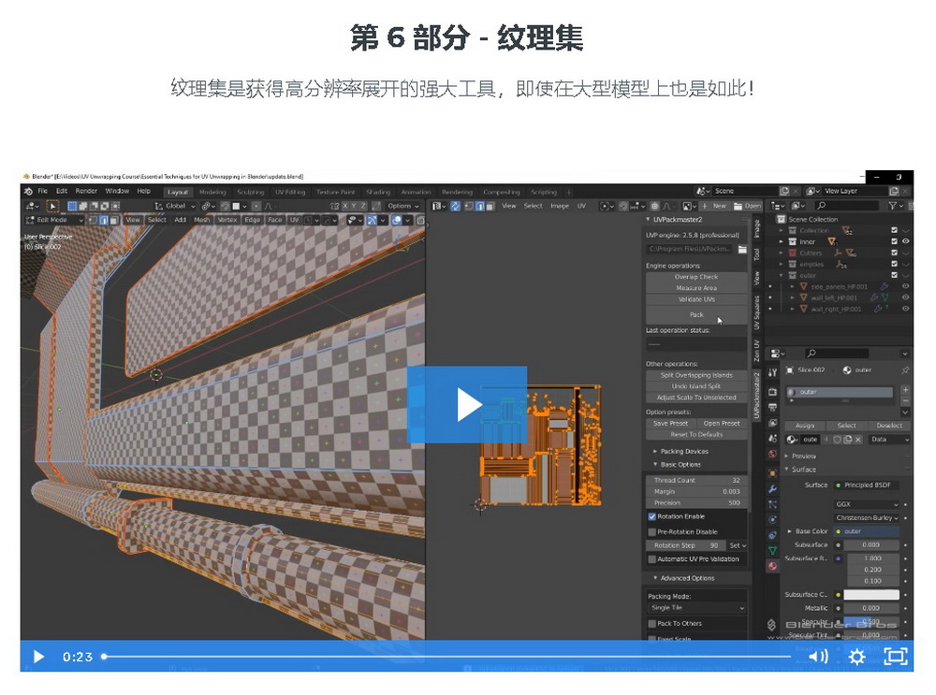Open the Edit Mode dropdown
The height and width of the screenshot is (695, 936).
coord(53,220)
